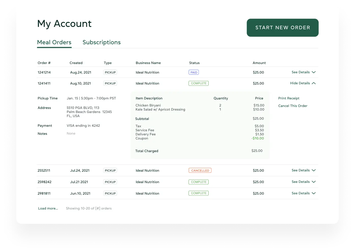
Task: Click the COMPLETE badge on order 1241411
Action: click(198, 83)
